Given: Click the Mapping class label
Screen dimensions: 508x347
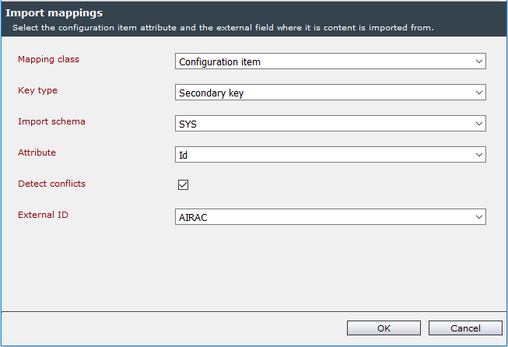Looking at the screenshot, I should tap(48, 60).
